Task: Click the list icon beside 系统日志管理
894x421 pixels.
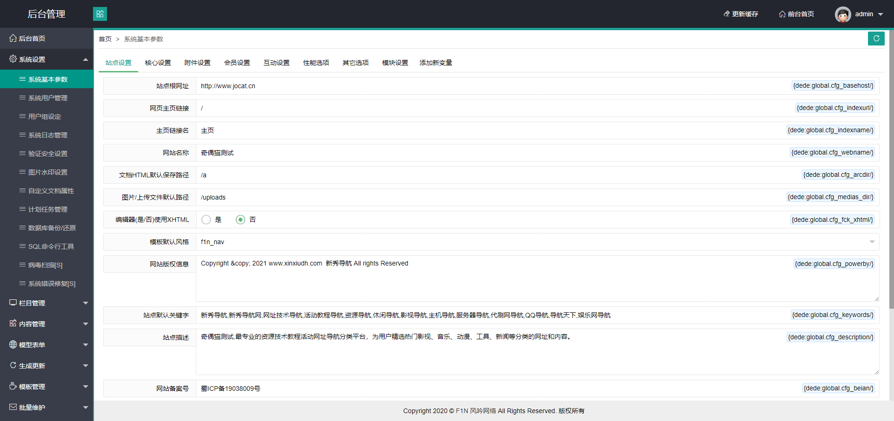Action: tap(22, 135)
